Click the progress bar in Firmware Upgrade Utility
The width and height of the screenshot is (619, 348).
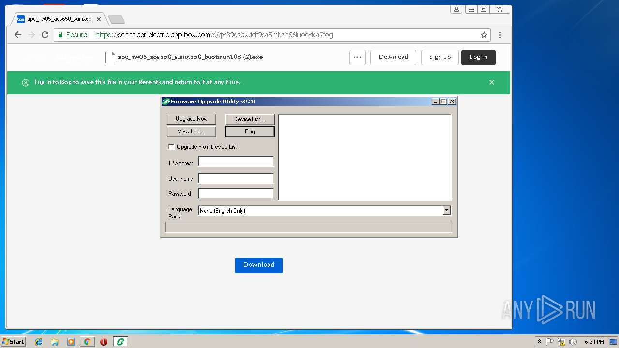tap(309, 228)
